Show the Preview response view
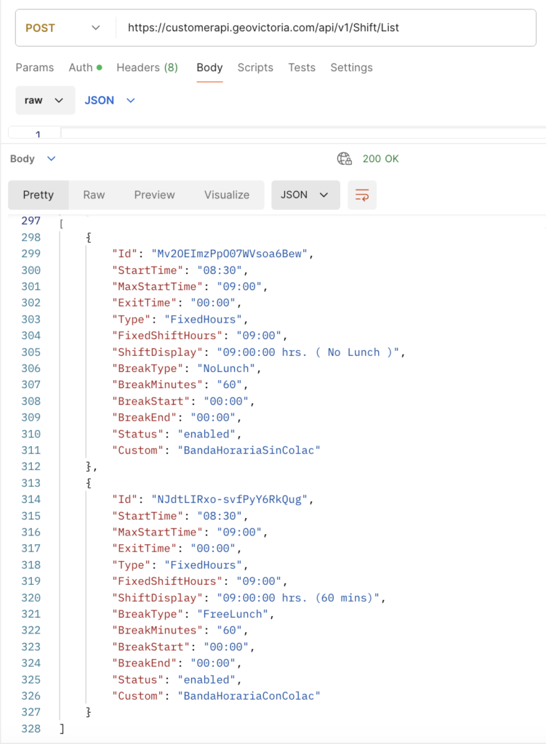Screen dimensions: 546x744 pos(154,195)
